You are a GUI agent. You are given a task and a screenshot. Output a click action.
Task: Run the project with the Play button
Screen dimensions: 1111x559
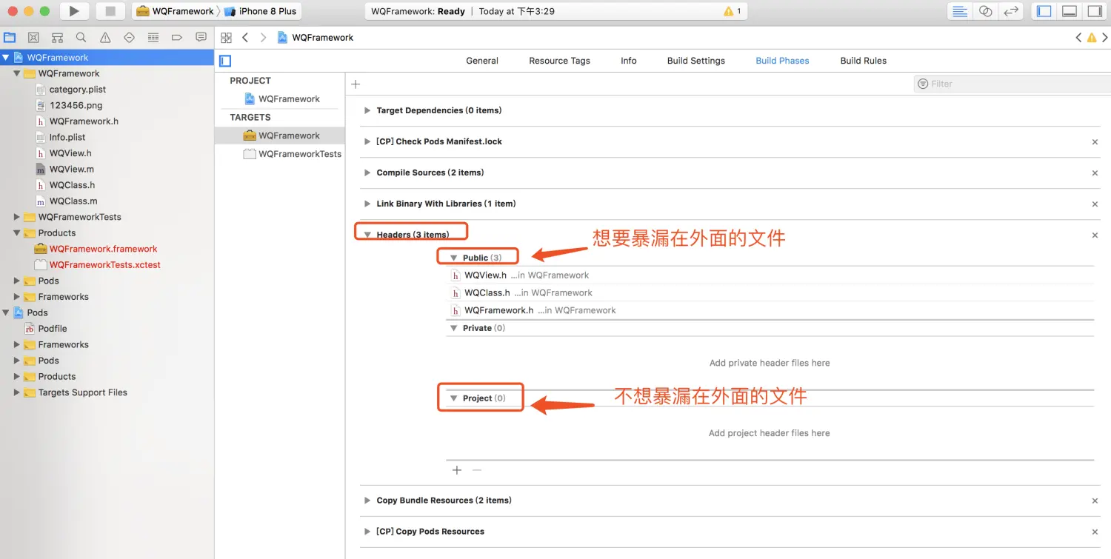73,11
